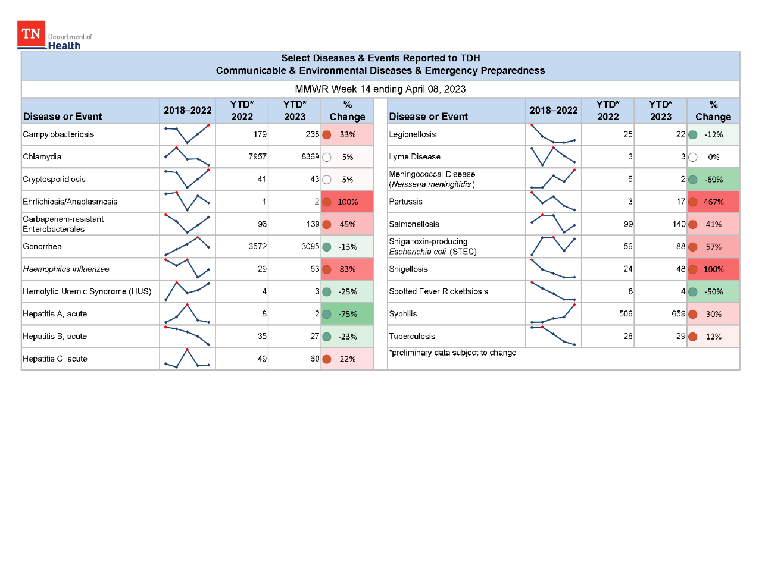
Task: Click the YTD* 2023 column header
Action: pos(295,111)
